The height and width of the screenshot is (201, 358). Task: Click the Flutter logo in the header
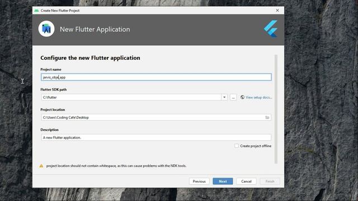[x=271, y=28]
